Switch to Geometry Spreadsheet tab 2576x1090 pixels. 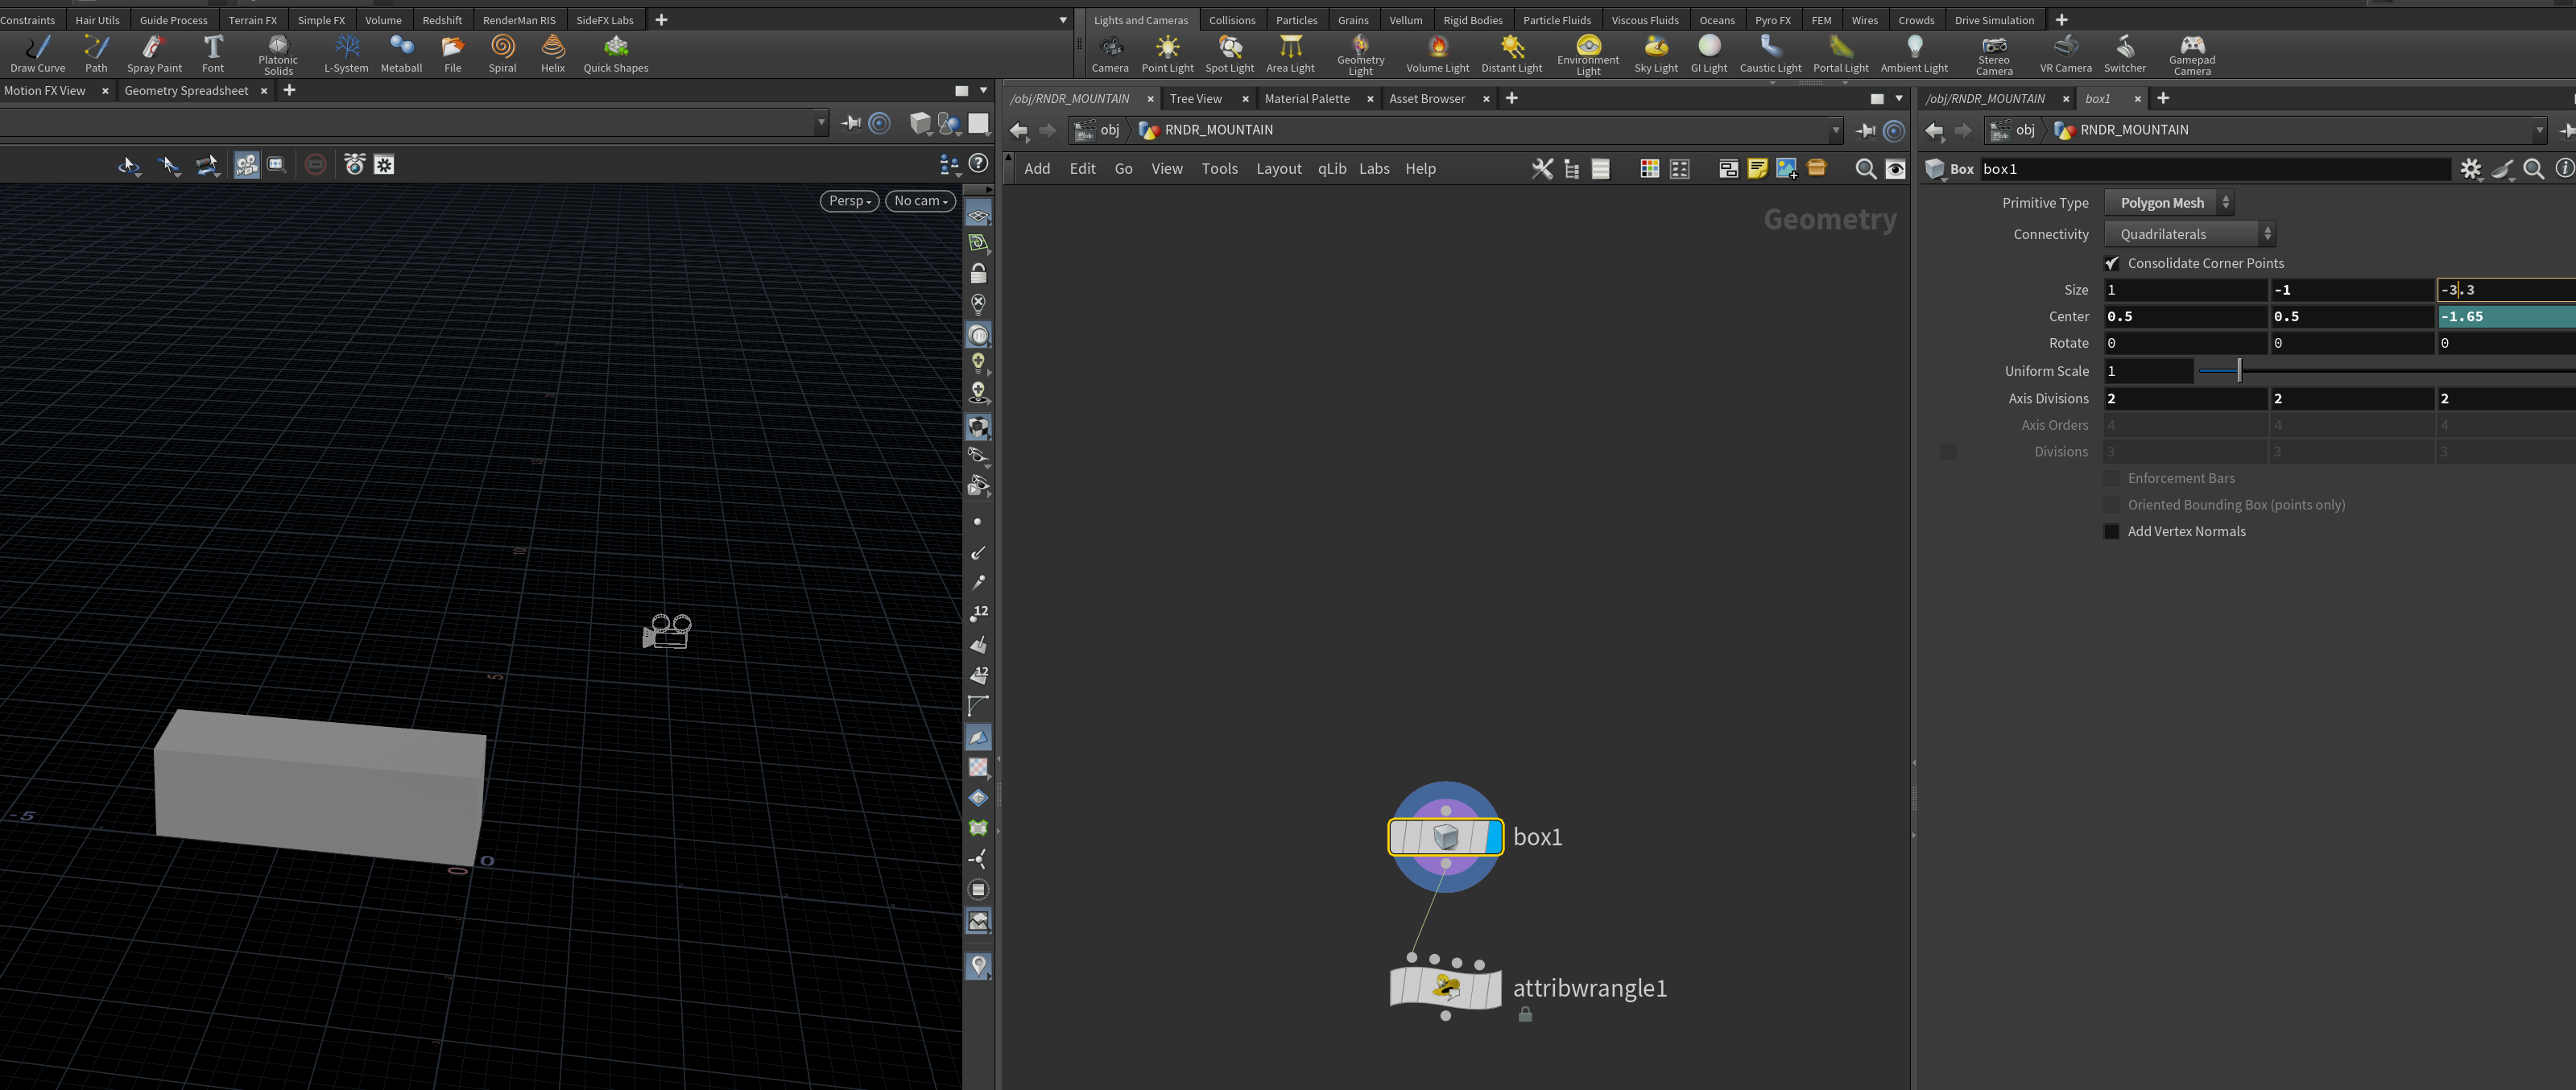point(186,91)
